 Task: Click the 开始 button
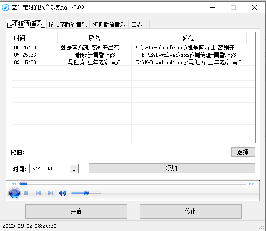tap(76, 211)
